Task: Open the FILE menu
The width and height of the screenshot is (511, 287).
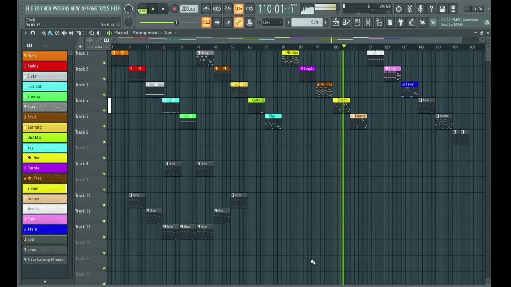Action: (x=30, y=8)
